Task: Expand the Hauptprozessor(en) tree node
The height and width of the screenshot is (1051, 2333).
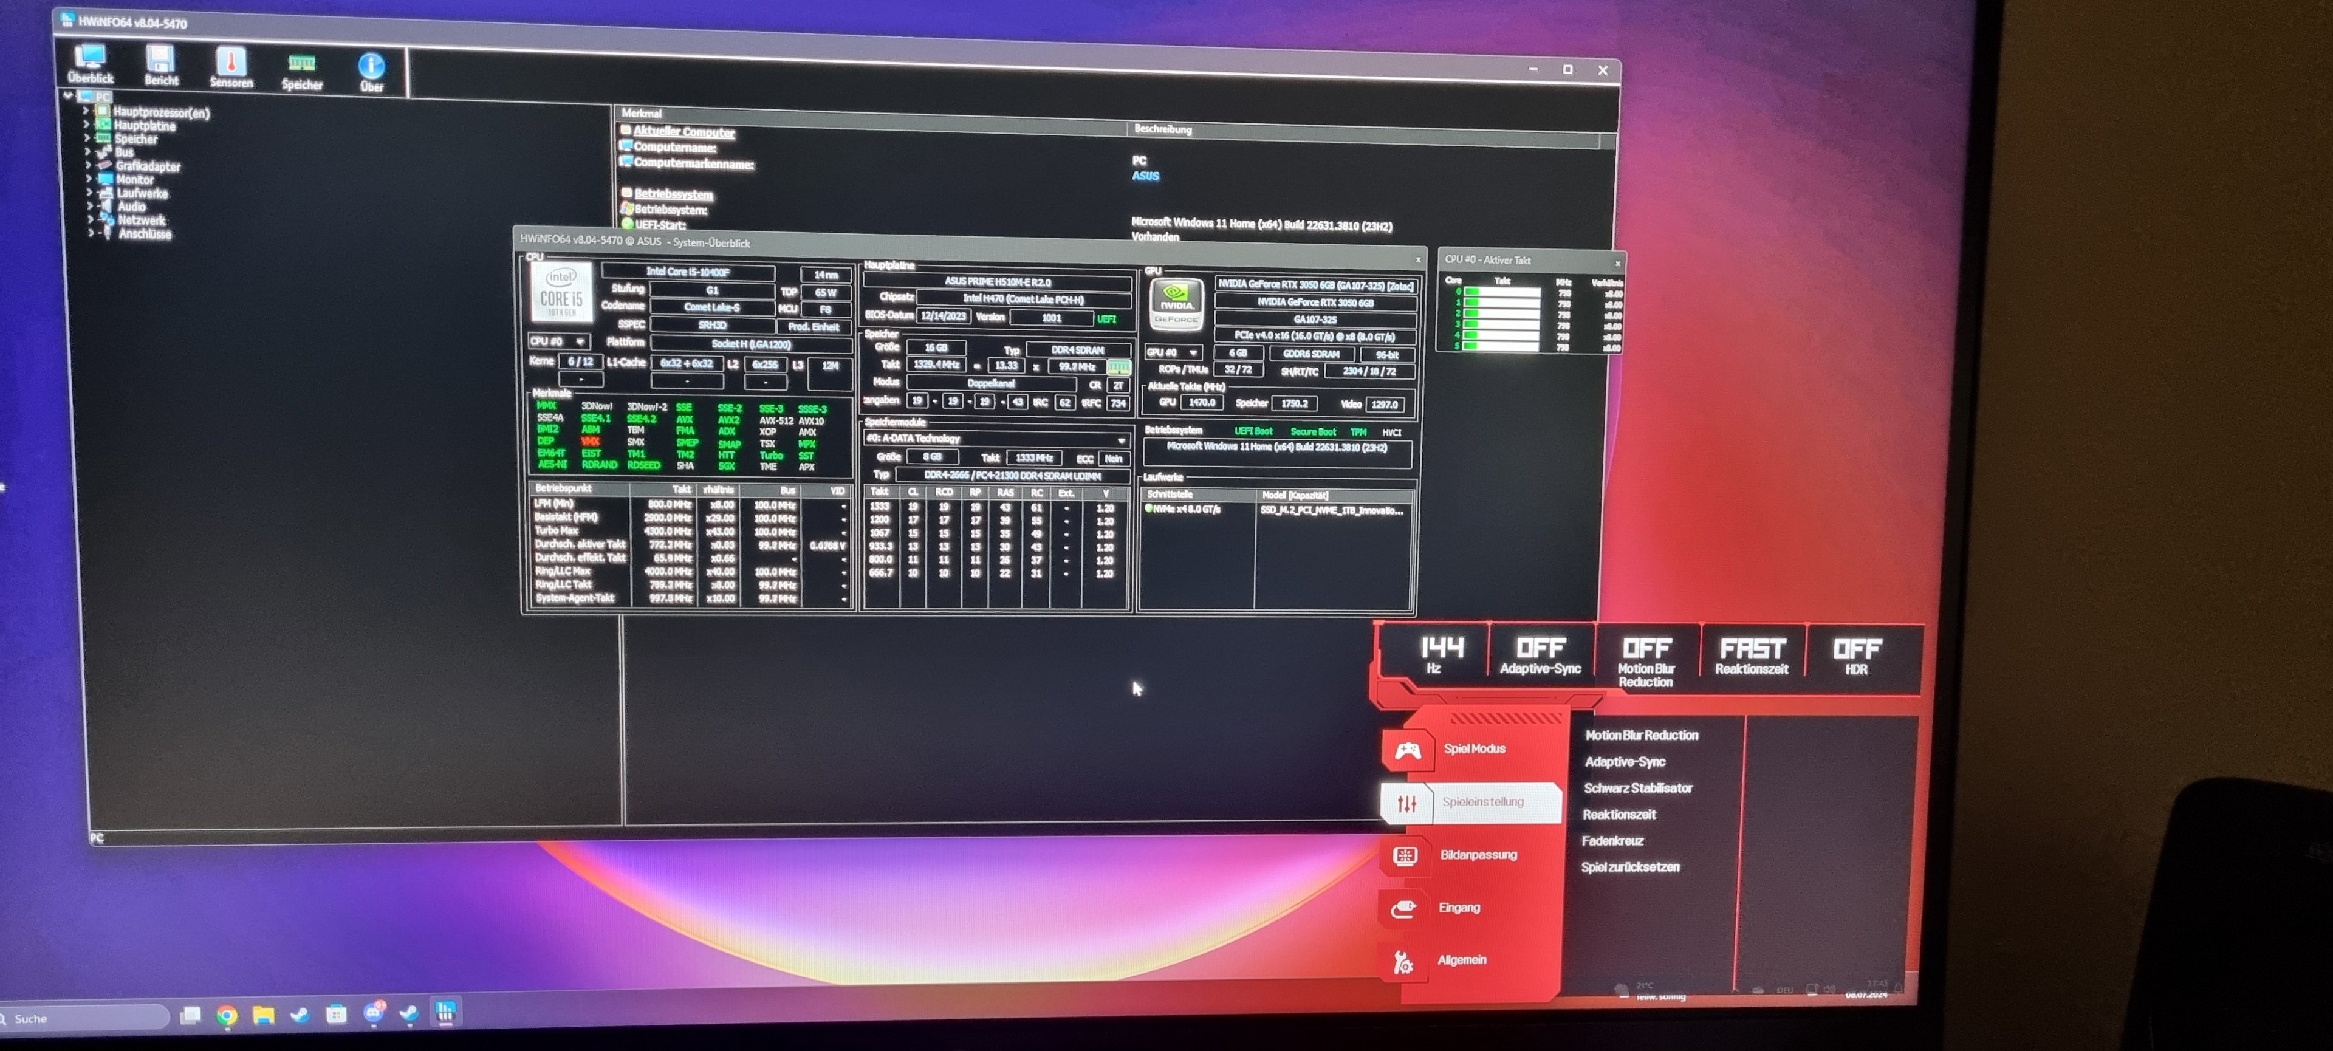Action: tap(86, 111)
